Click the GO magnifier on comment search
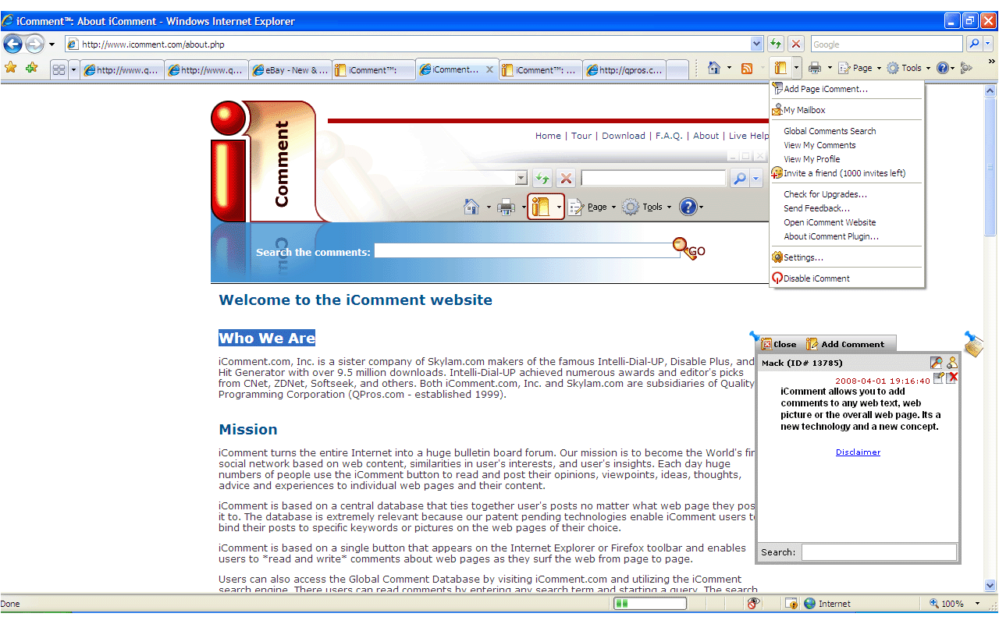The width and height of the screenshot is (999, 624). point(689,249)
